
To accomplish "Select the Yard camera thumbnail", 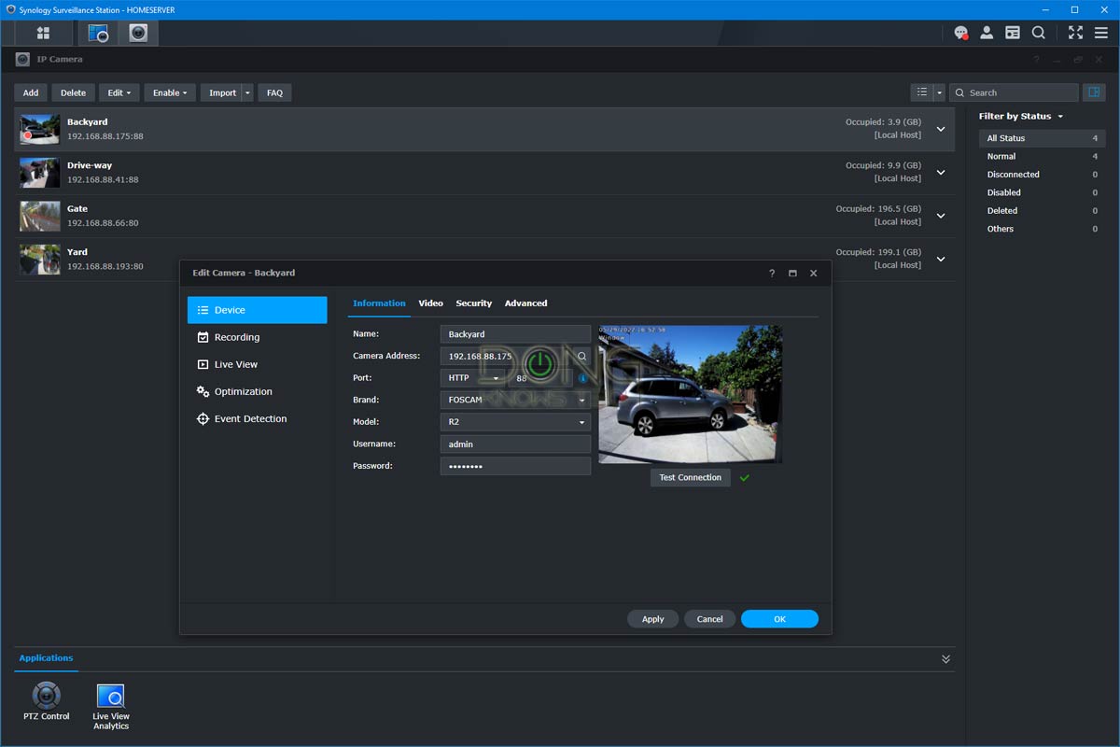I will coord(39,259).
